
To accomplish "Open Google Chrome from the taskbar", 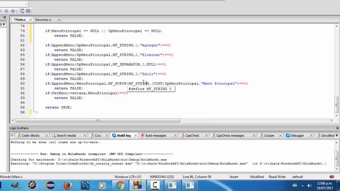I will click(120, 185).
